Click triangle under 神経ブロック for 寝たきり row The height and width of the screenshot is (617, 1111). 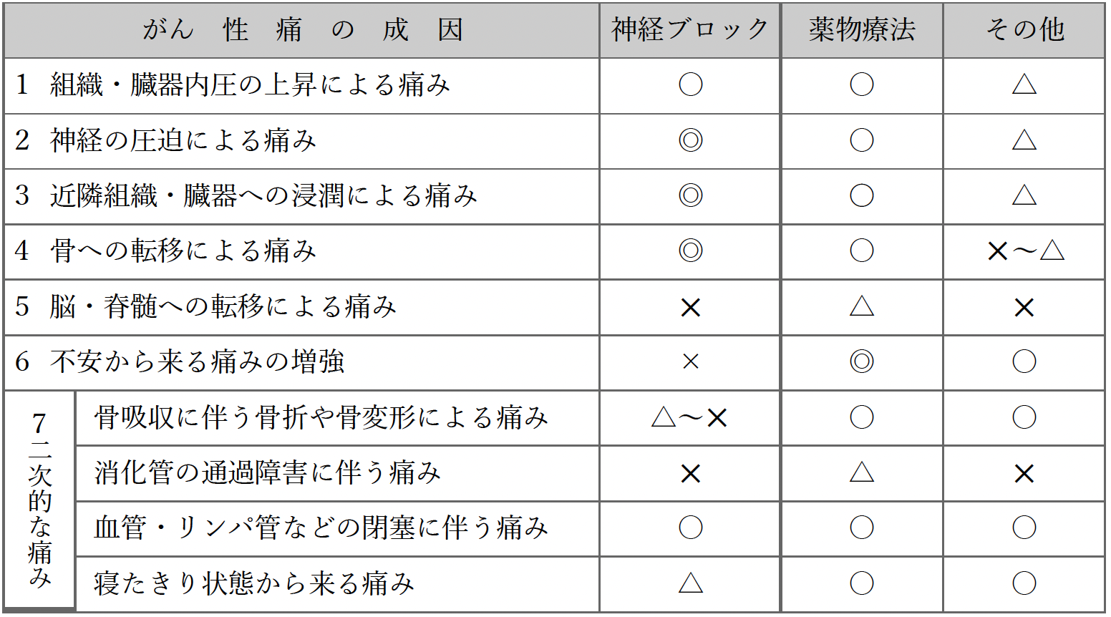(690, 583)
